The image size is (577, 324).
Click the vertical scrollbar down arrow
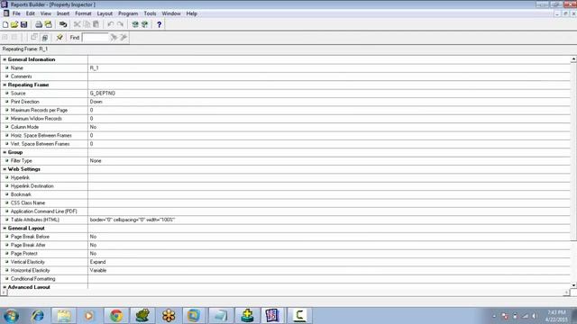[x=573, y=285]
